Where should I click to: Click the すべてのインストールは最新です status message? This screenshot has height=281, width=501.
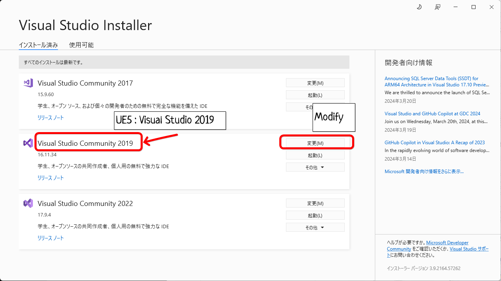[53, 62]
